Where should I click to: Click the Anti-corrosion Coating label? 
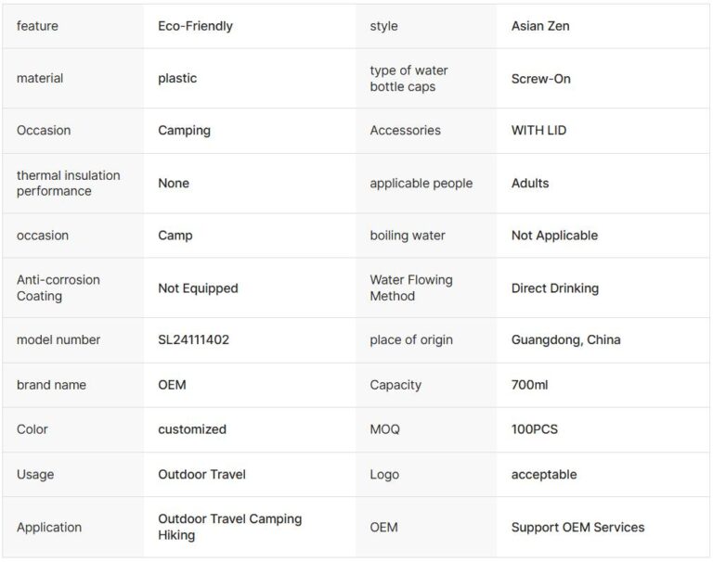coord(58,287)
